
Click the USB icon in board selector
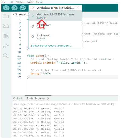point(33,8)
